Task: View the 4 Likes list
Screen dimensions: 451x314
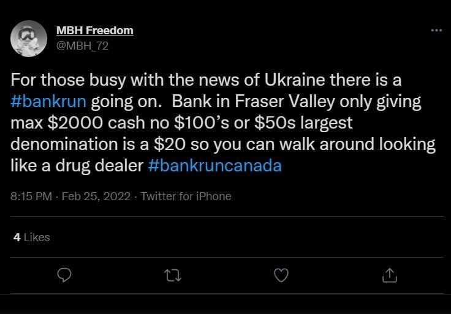Action: (31, 237)
